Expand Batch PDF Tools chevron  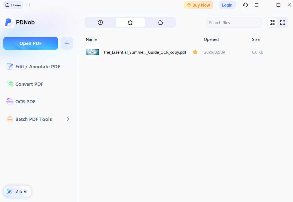coord(68,119)
